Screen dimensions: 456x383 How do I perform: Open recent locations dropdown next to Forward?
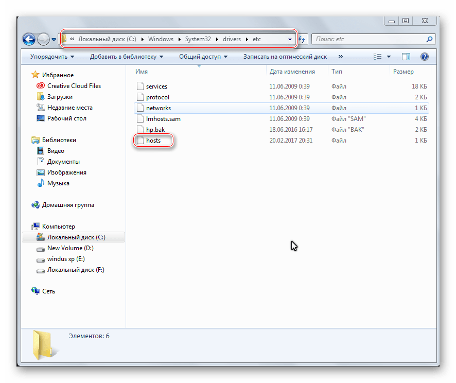pyautogui.click(x=54, y=40)
